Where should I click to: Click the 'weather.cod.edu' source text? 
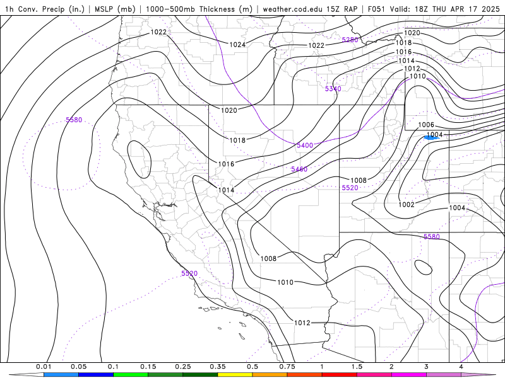click(x=292, y=9)
